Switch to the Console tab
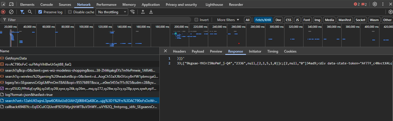The width and height of the screenshot is (393, 121). [46, 5]
